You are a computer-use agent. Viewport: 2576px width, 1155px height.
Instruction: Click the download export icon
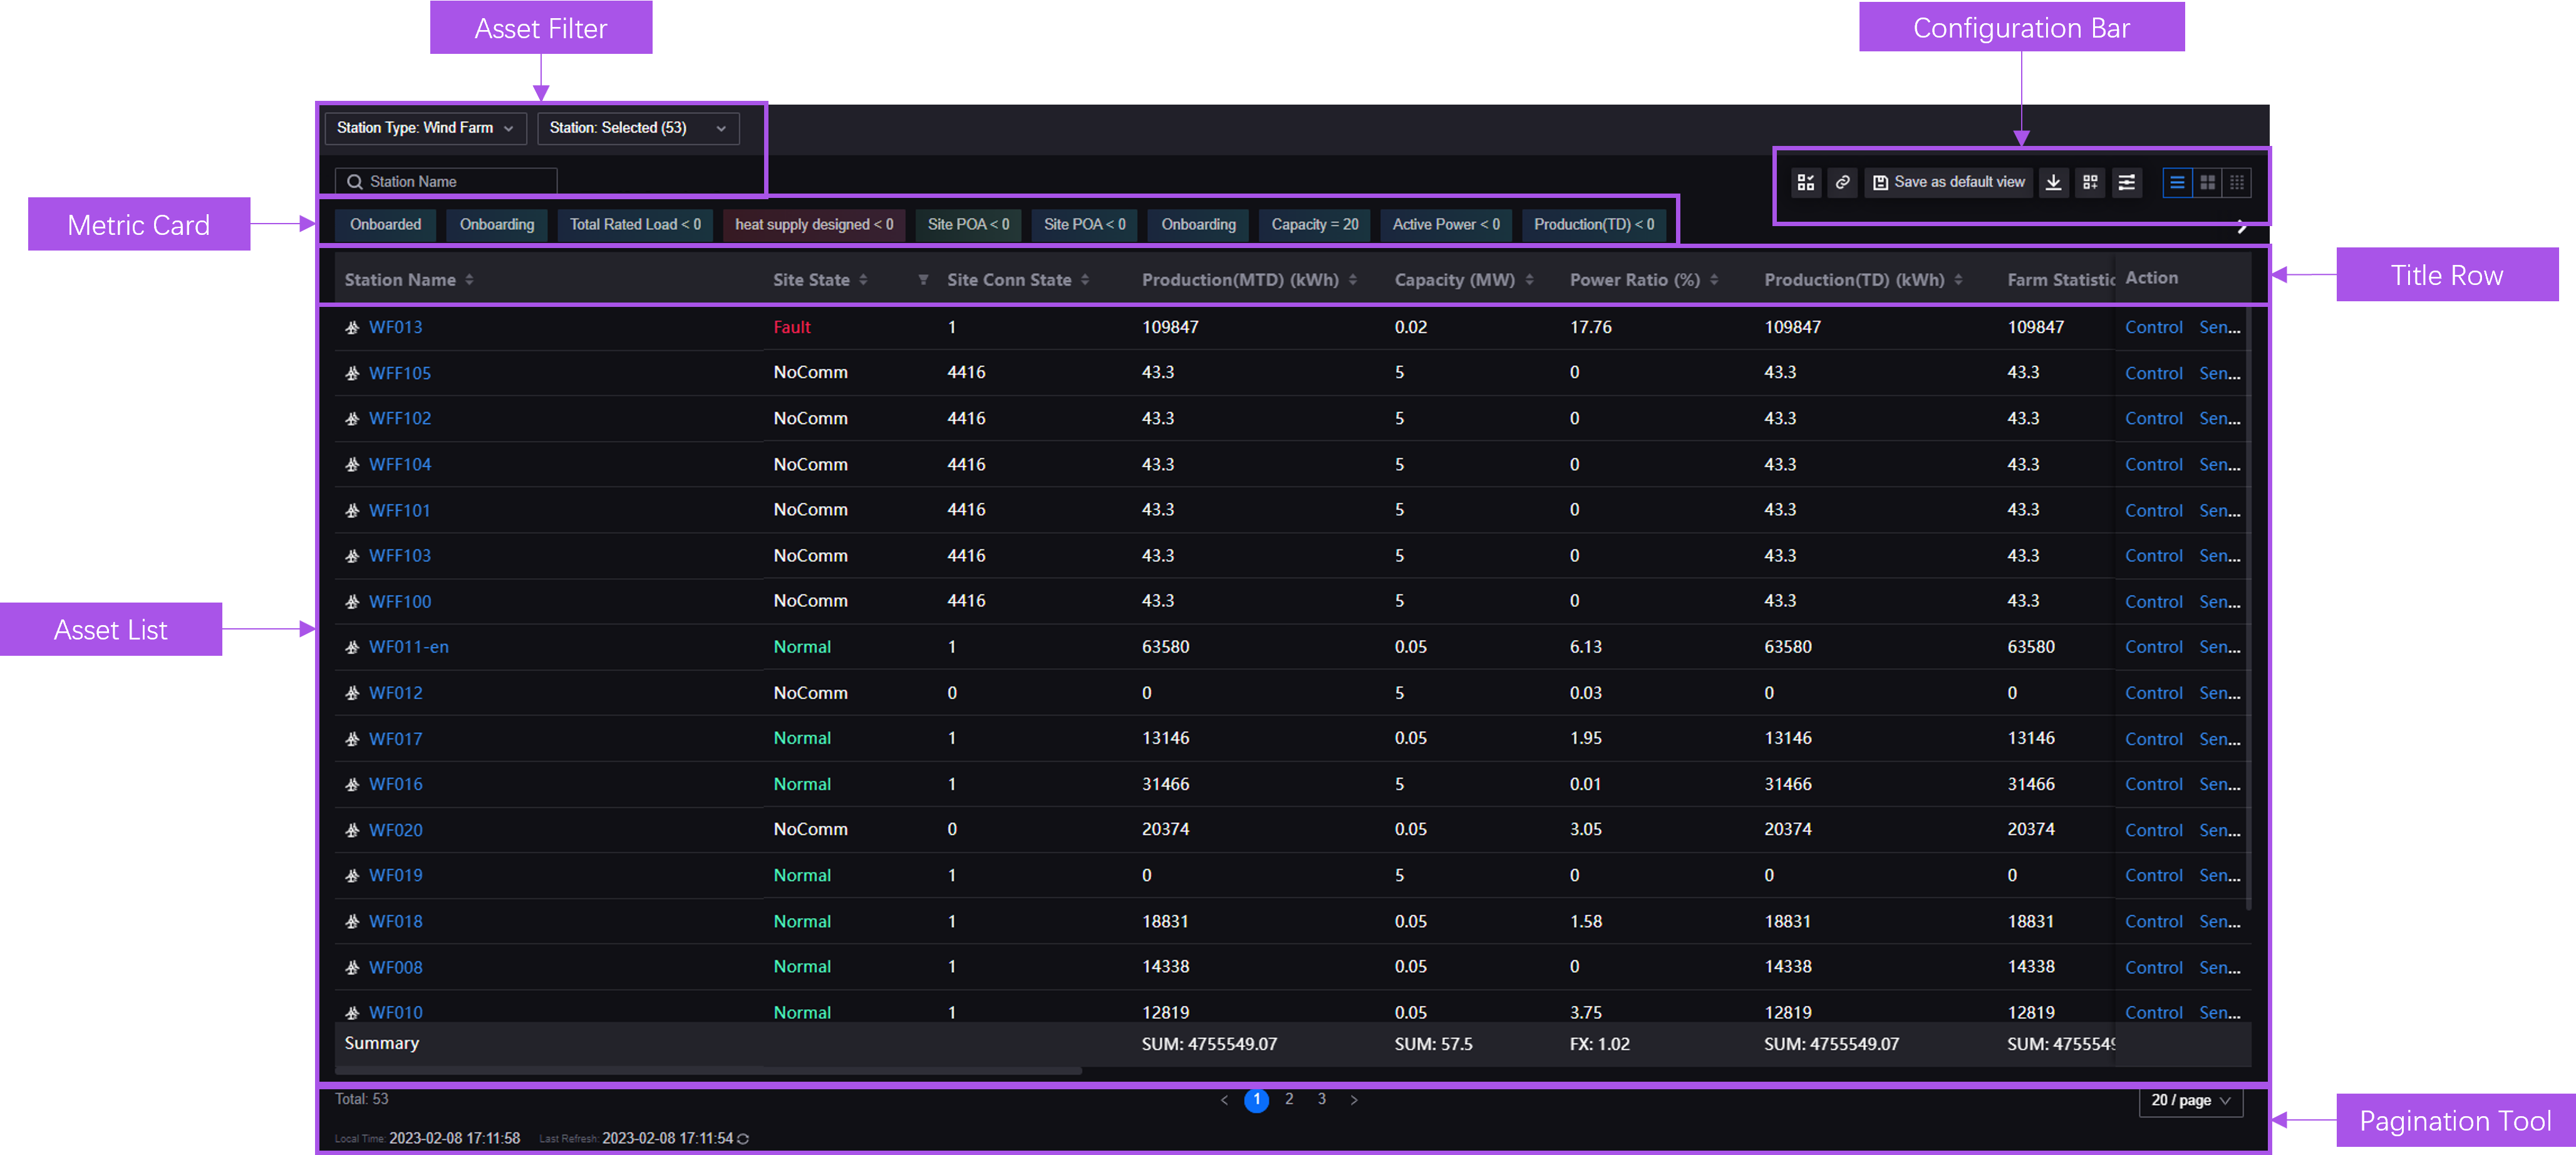(x=2053, y=182)
